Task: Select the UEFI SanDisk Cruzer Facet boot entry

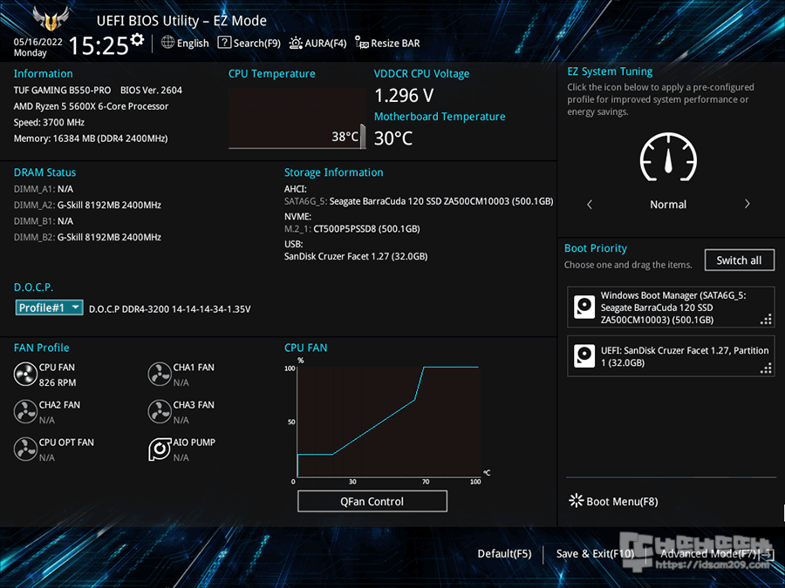Action: pos(671,356)
